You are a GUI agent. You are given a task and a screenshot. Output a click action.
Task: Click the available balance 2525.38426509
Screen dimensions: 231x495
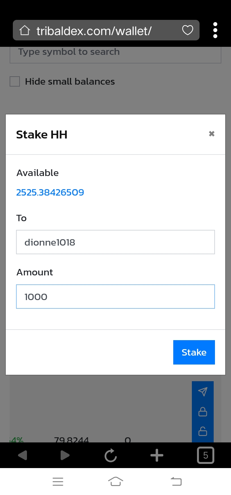[x=50, y=192]
